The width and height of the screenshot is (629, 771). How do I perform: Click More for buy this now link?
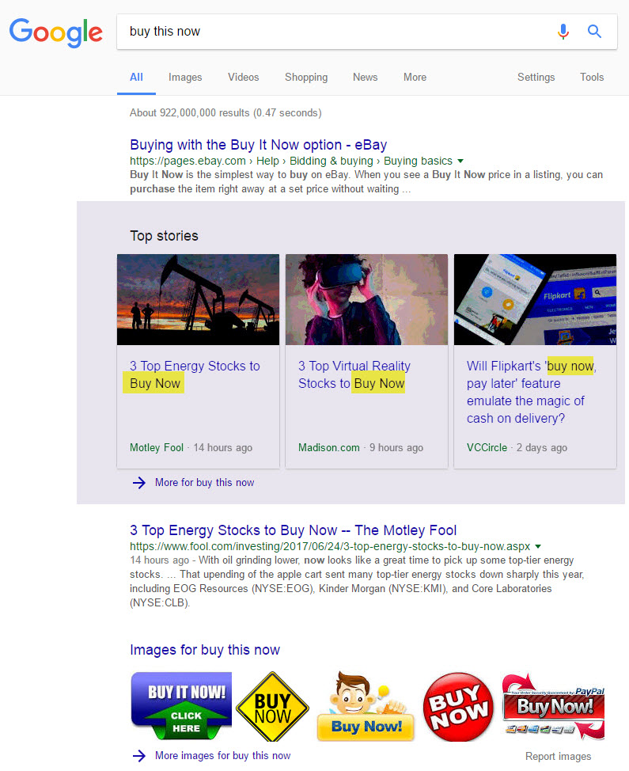pos(204,482)
